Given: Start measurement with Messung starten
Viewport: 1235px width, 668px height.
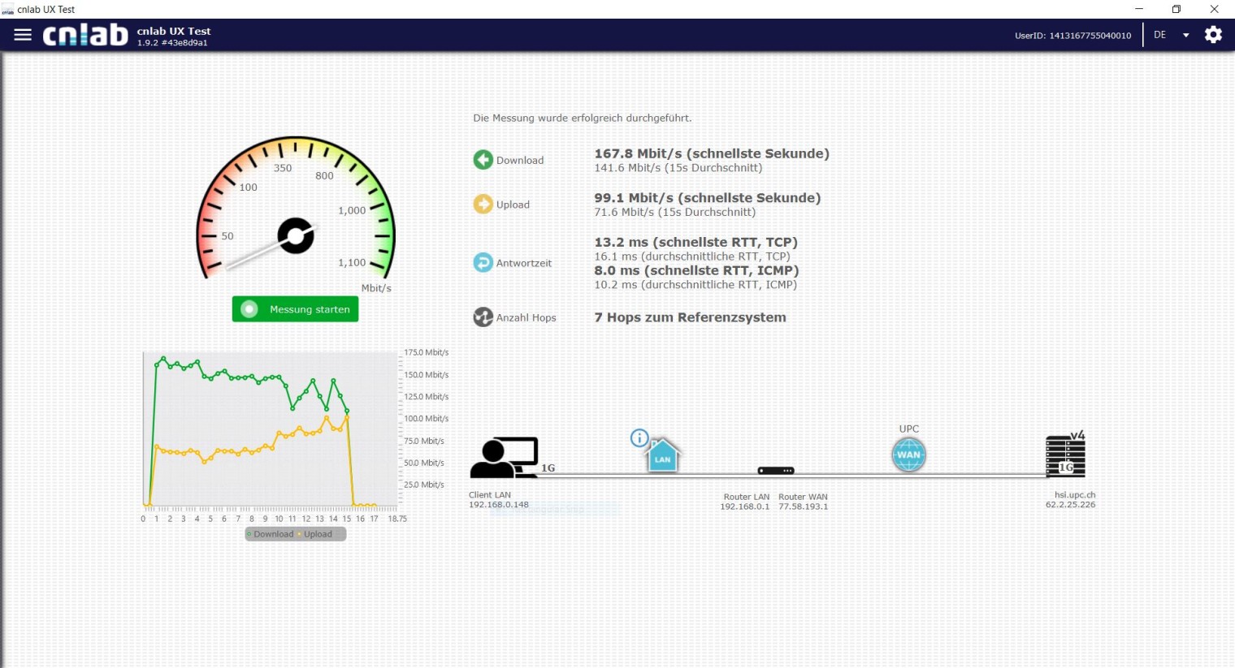Looking at the screenshot, I should 295,309.
